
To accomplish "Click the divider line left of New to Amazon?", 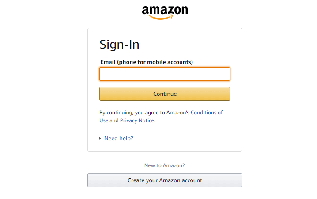I will point(113,165).
